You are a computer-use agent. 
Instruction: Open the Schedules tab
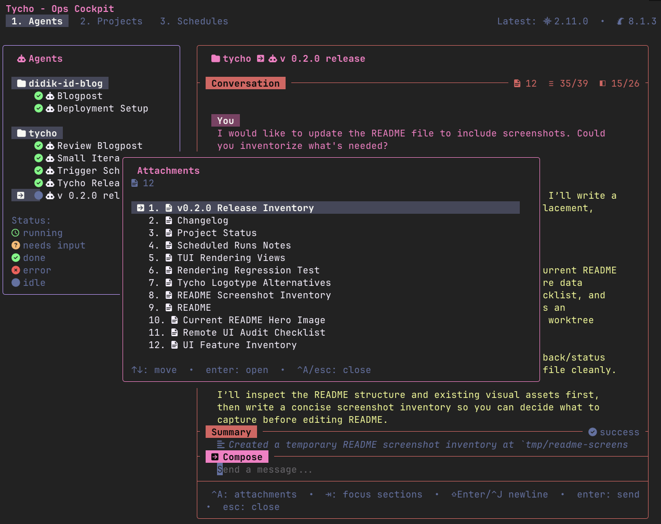coord(194,21)
